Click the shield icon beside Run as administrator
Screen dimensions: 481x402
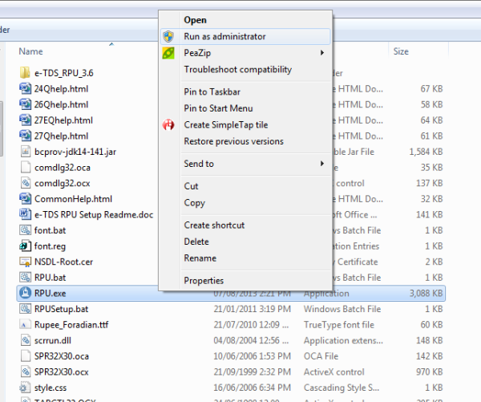[169, 37]
